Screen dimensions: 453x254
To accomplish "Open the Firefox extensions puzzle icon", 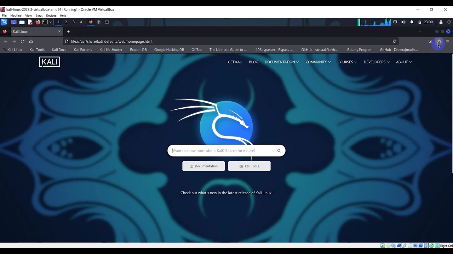I will (x=439, y=41).
